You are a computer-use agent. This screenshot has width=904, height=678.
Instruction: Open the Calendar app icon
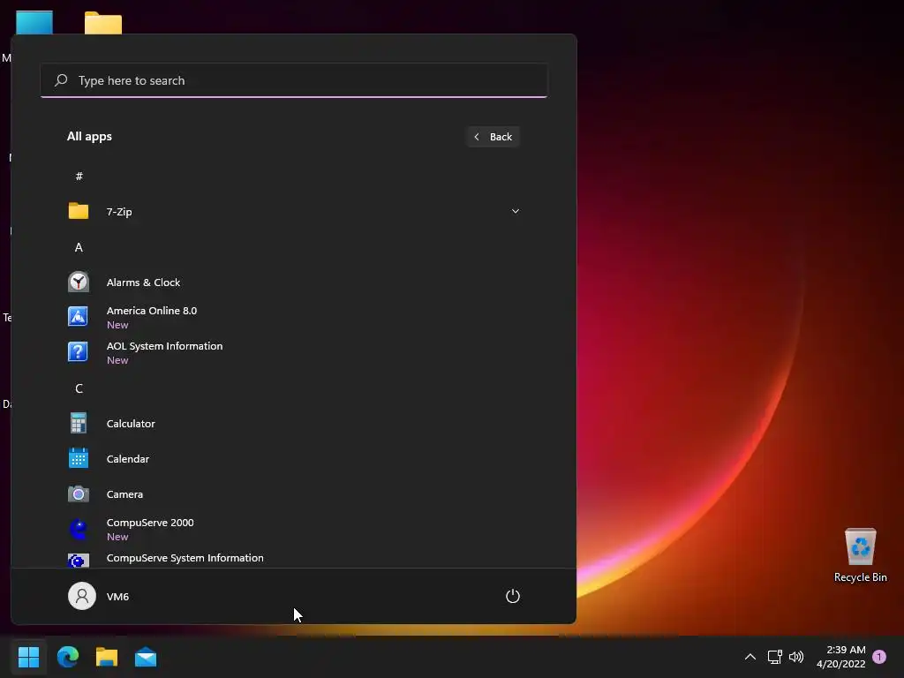[x=79, y=458]
